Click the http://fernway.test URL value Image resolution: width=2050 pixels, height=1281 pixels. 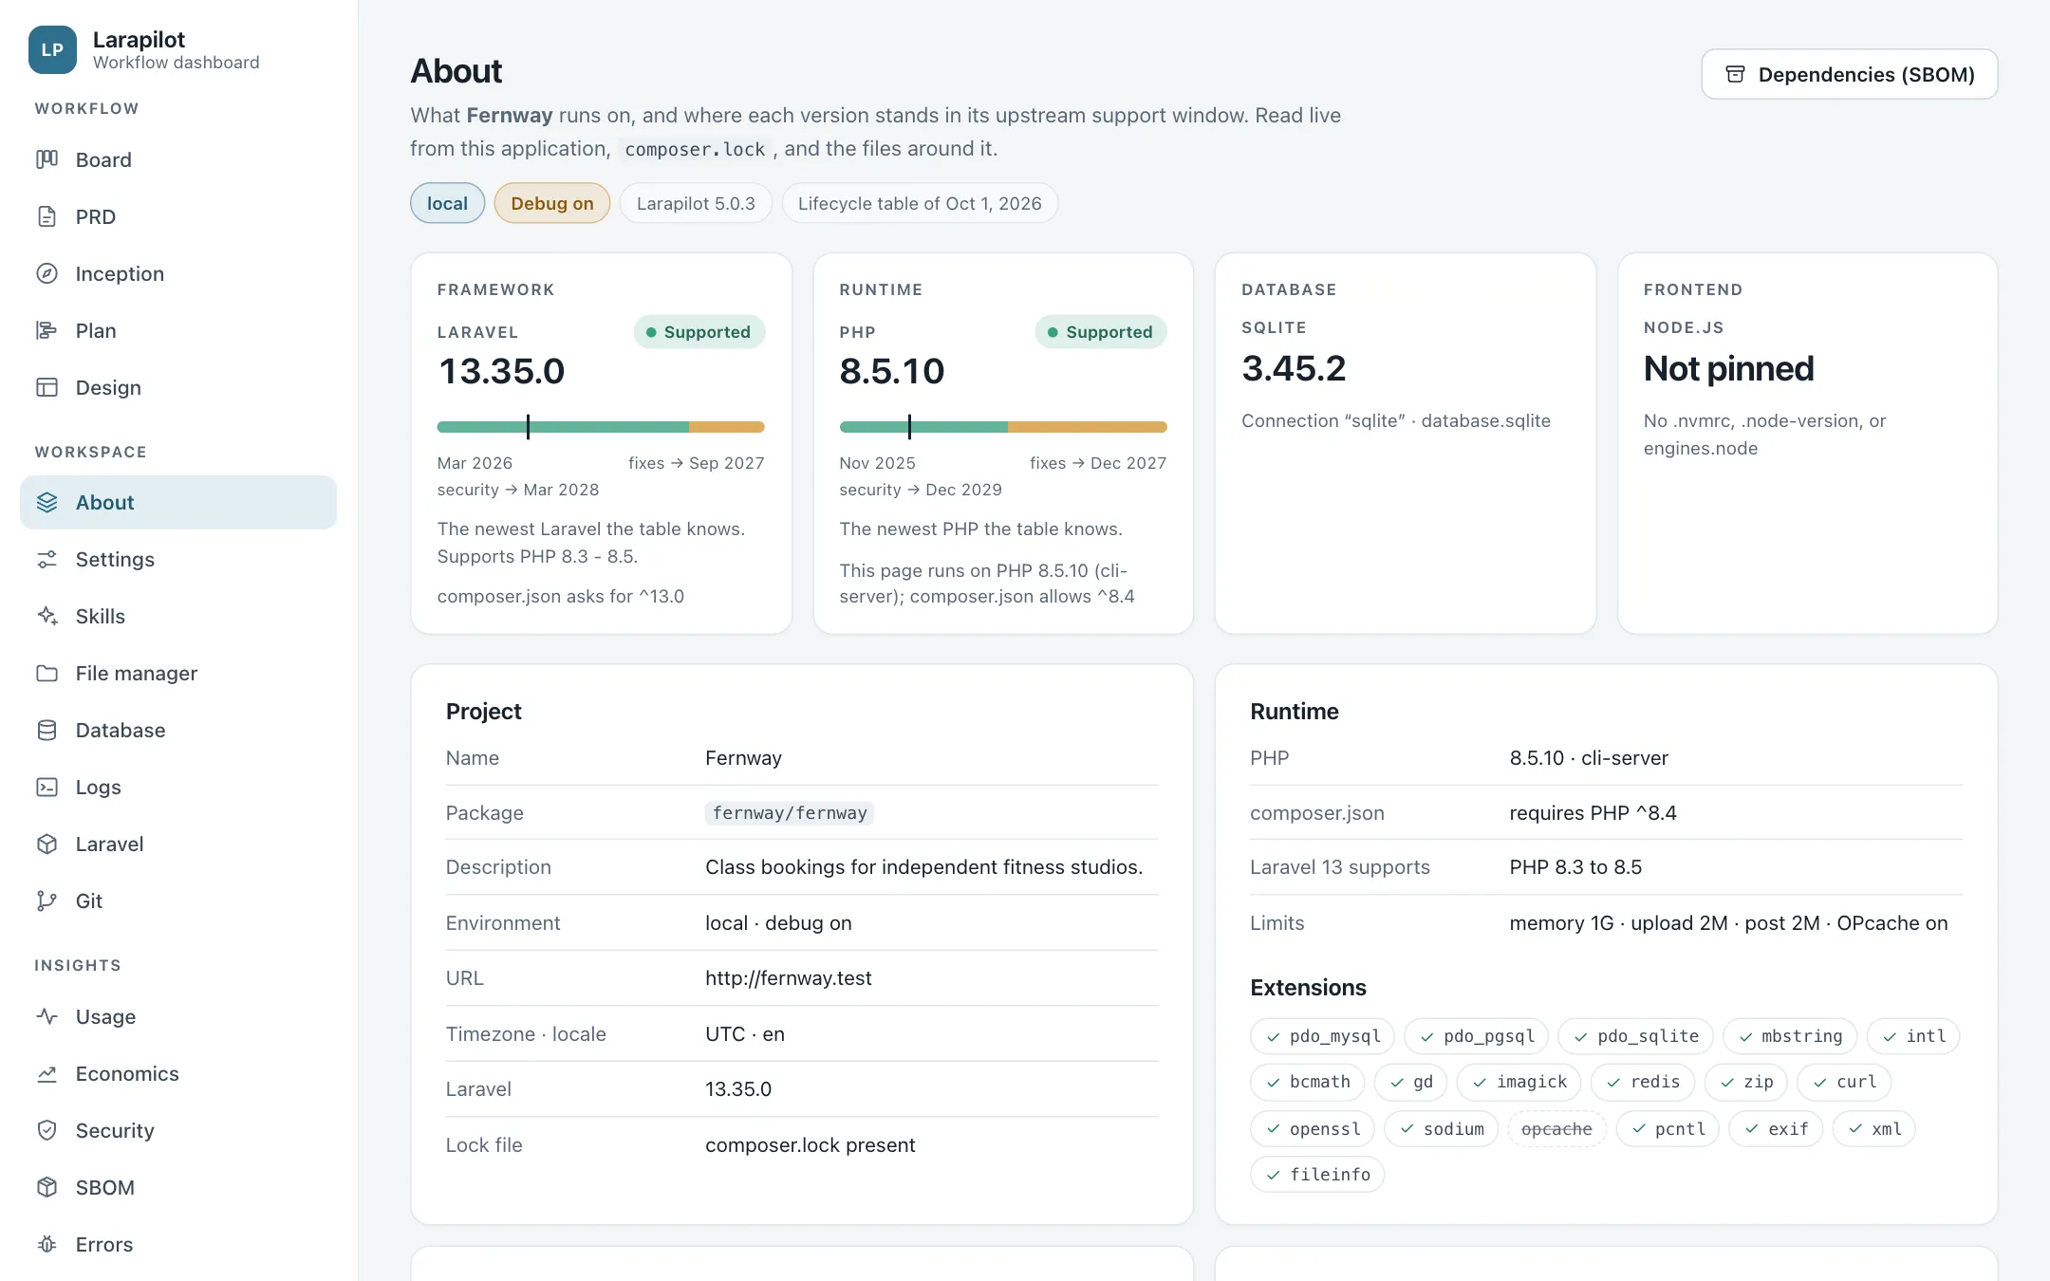(x=788, y=977)
